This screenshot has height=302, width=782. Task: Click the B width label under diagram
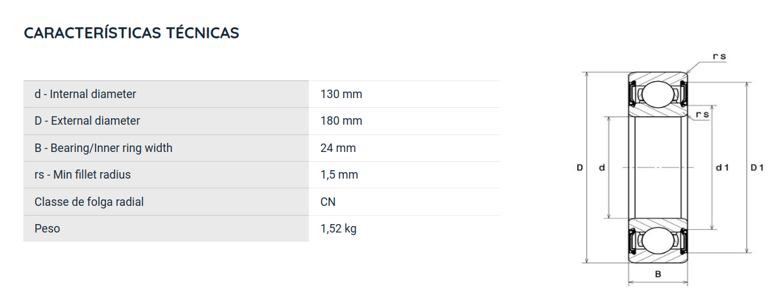pos(658,275)
